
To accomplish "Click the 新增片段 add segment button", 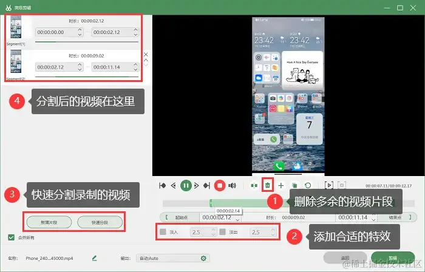I will click(49, 222).
